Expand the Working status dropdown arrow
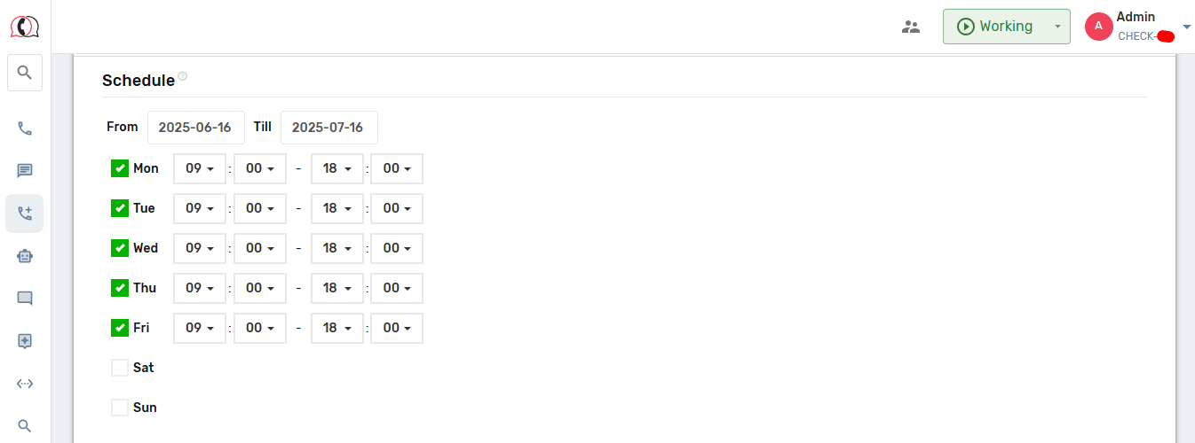The height and width of the screenshot is (443, 1195). point(1057,27)
